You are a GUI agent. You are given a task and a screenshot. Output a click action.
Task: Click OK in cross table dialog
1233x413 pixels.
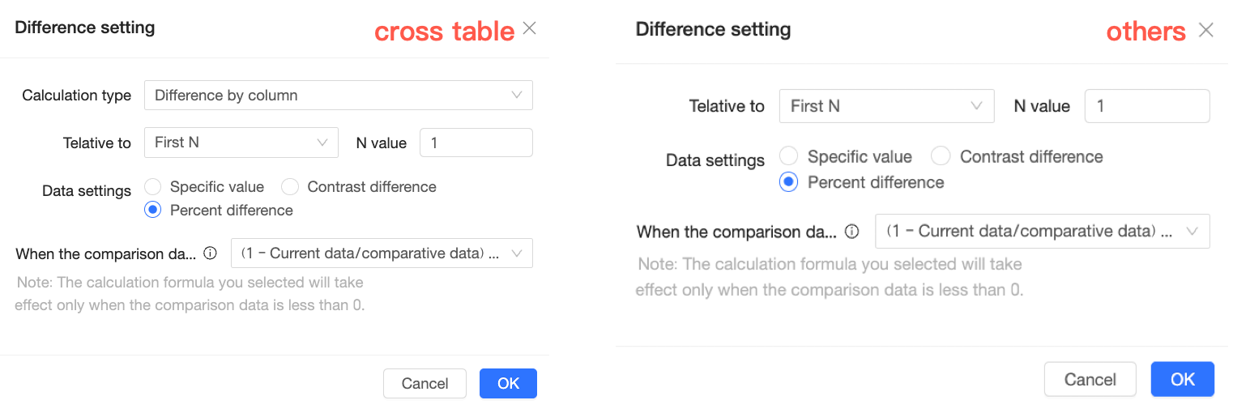(508, 384)
